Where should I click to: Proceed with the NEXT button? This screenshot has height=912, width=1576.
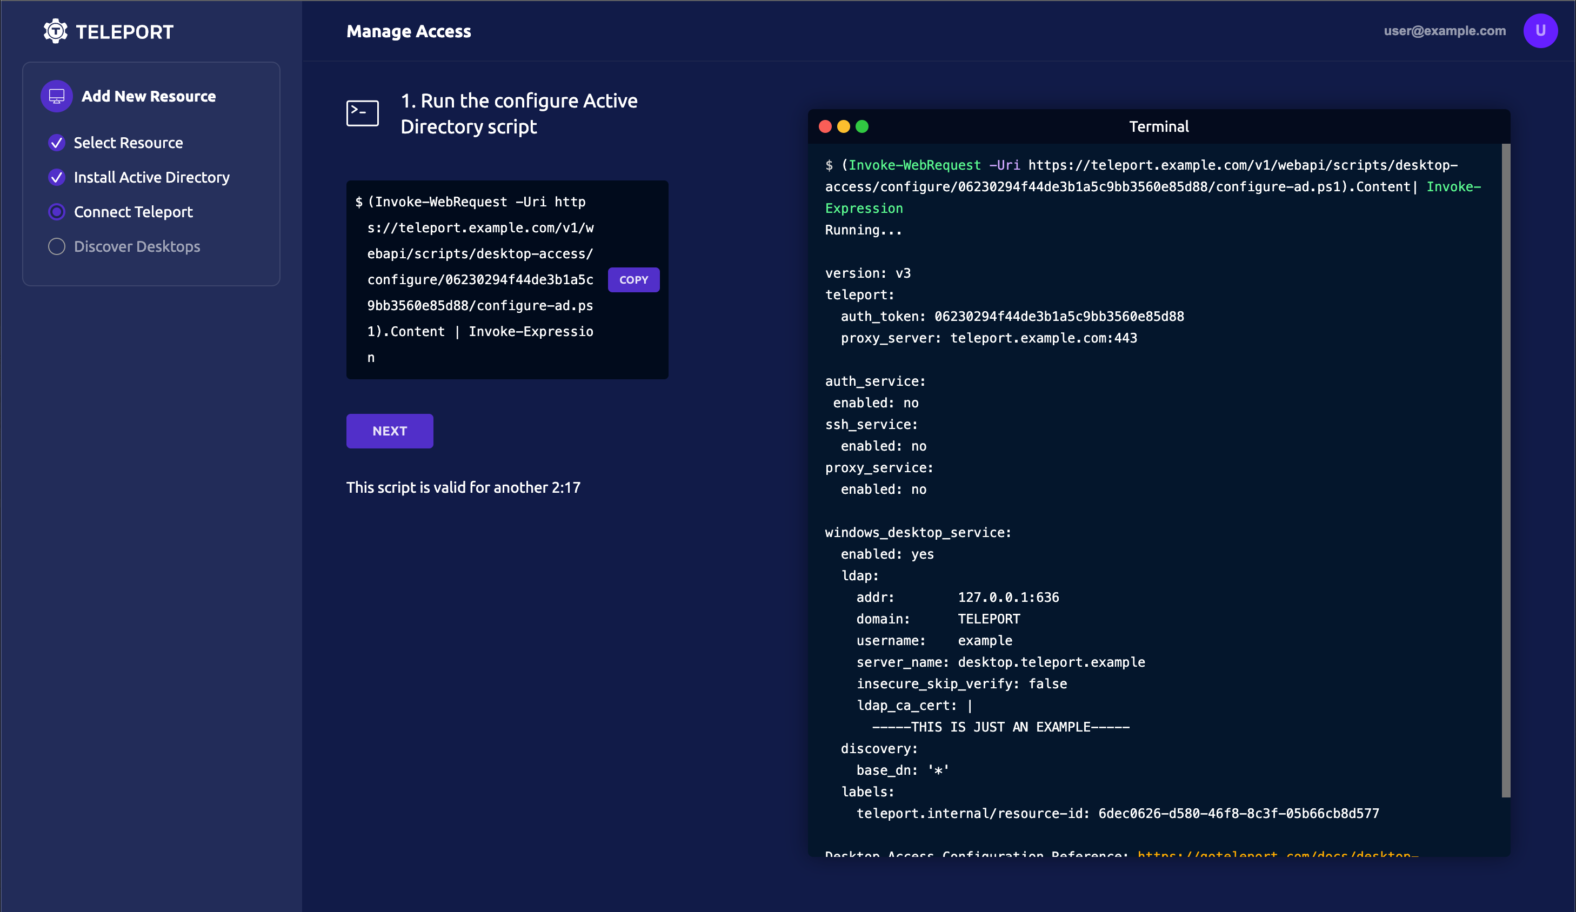pyautogui.click(x=390, y=431)
